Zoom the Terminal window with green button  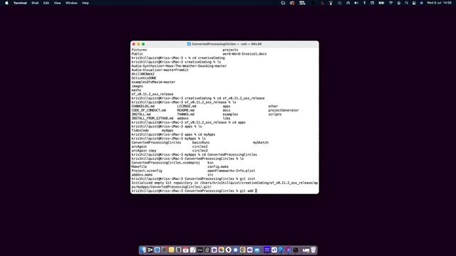143,44
